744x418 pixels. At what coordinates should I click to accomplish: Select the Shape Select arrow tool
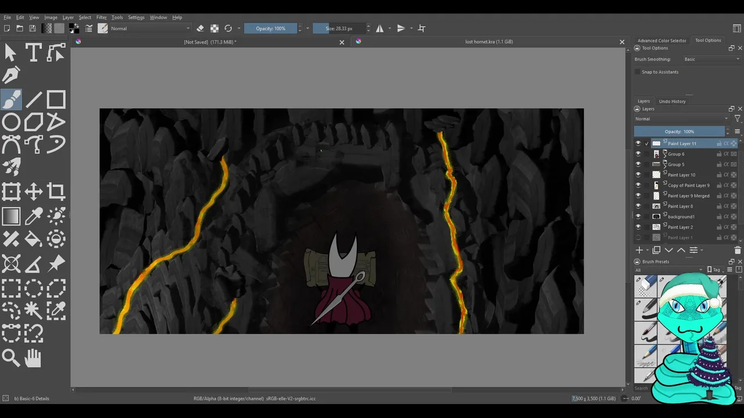point(11,53)
